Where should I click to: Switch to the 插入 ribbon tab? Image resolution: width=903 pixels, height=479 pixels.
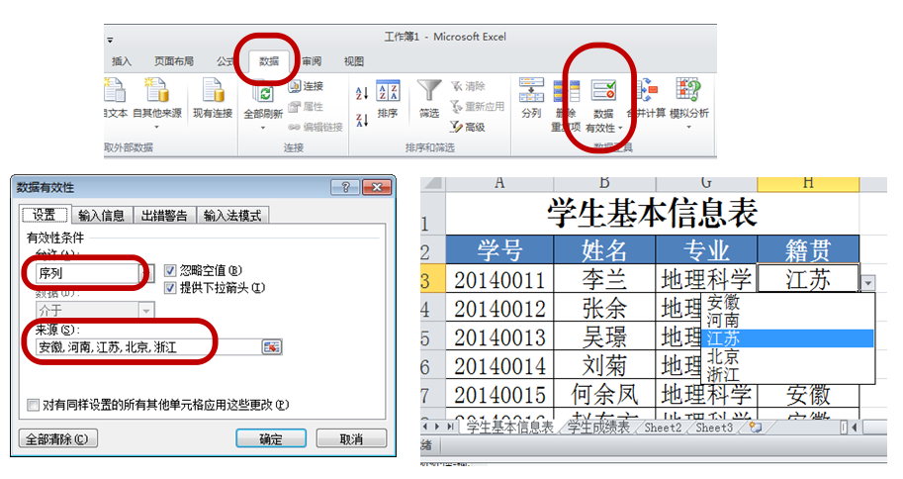click(x=122, y=61)
